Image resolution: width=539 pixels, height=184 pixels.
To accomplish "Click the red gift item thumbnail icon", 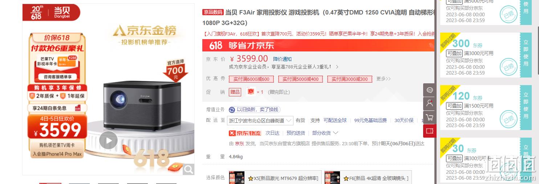I will click(250, 92).
